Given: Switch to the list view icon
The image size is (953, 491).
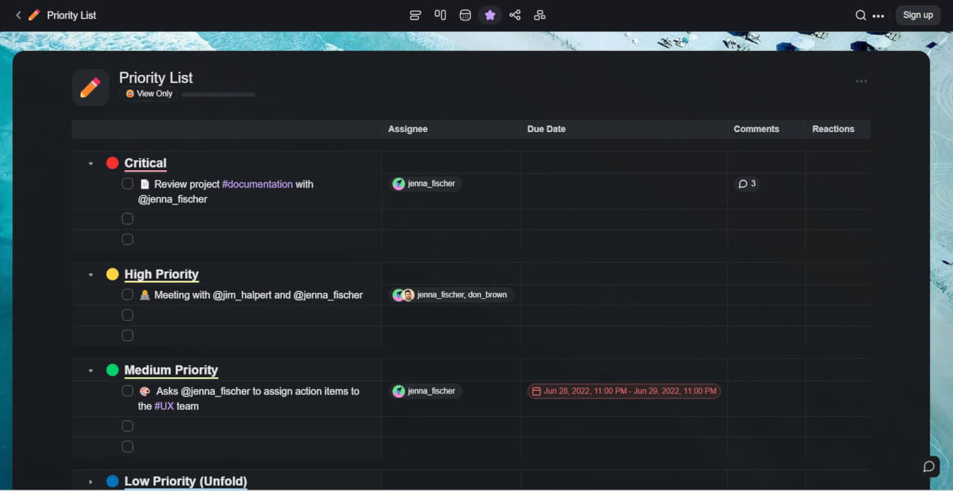Looking at the screenshot, I should tap(415, 15).
